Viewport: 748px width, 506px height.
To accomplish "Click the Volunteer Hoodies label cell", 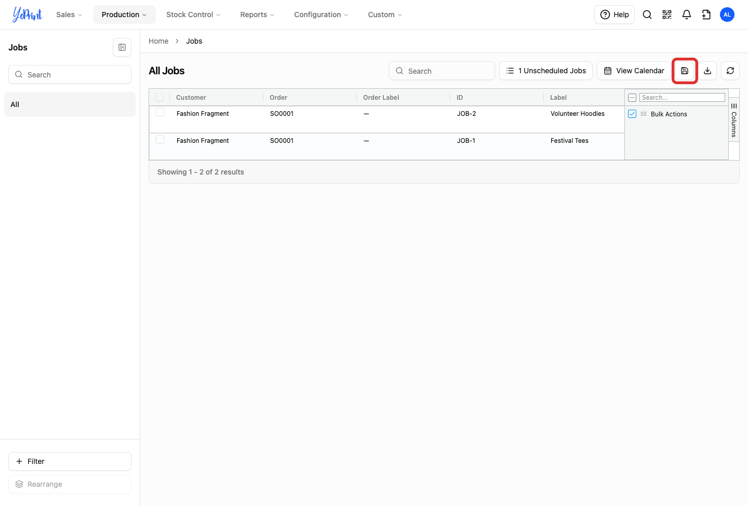I will 578,114.
